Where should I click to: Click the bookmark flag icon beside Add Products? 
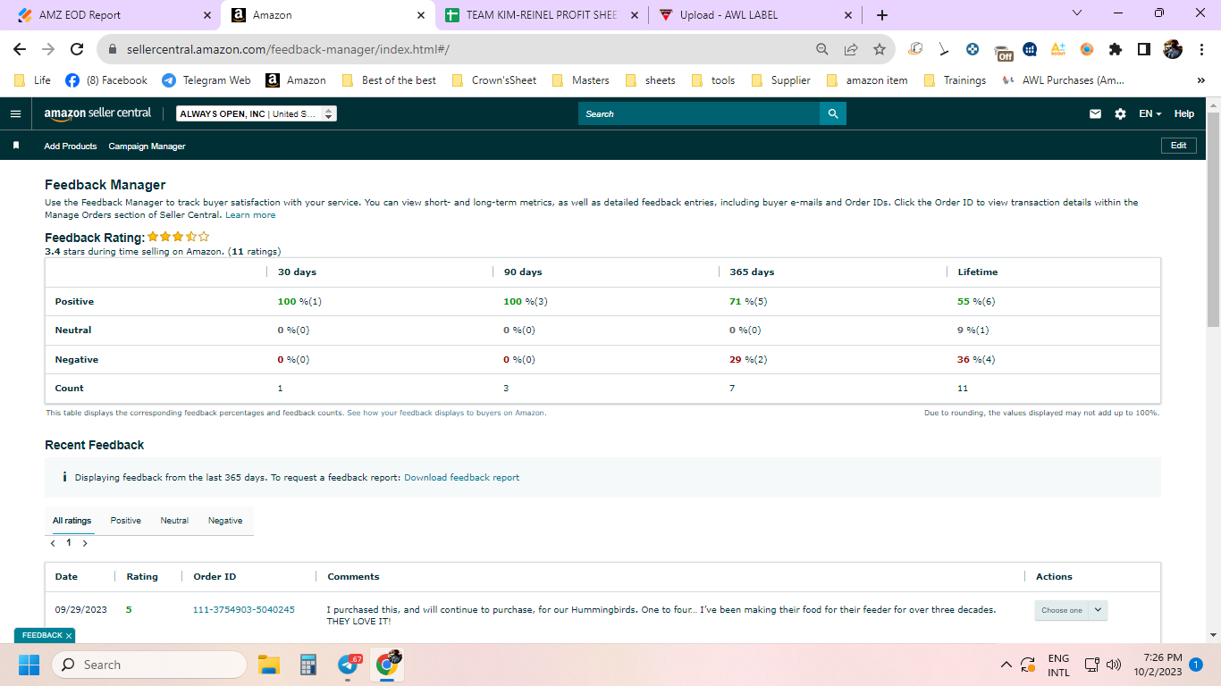tap(16, 146)
